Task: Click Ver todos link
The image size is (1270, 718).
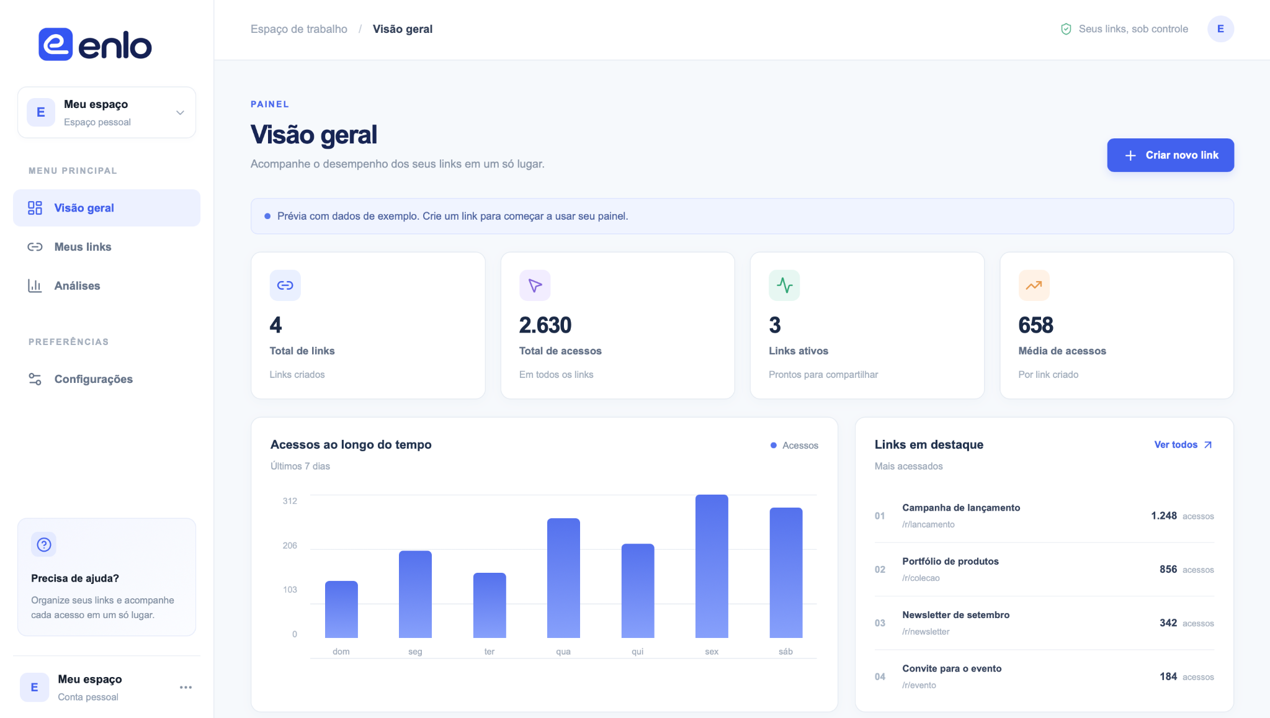Action: pos(1183,445)
